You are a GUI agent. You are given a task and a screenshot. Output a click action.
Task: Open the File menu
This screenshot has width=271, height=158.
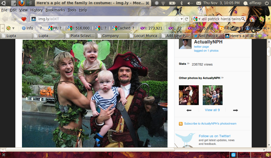coord(4,10)
